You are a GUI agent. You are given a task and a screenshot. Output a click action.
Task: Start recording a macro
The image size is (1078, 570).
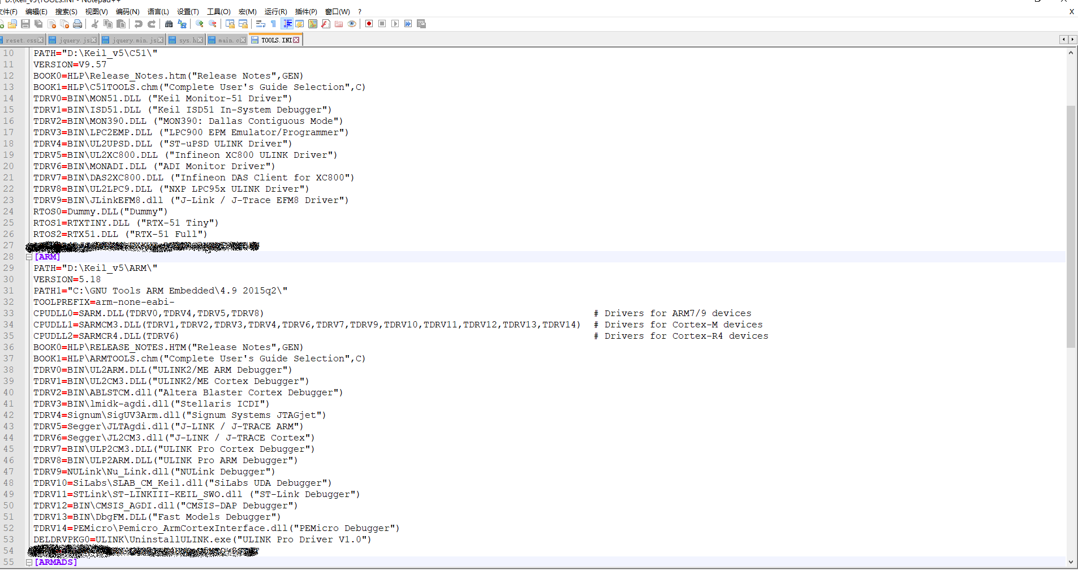369,24
